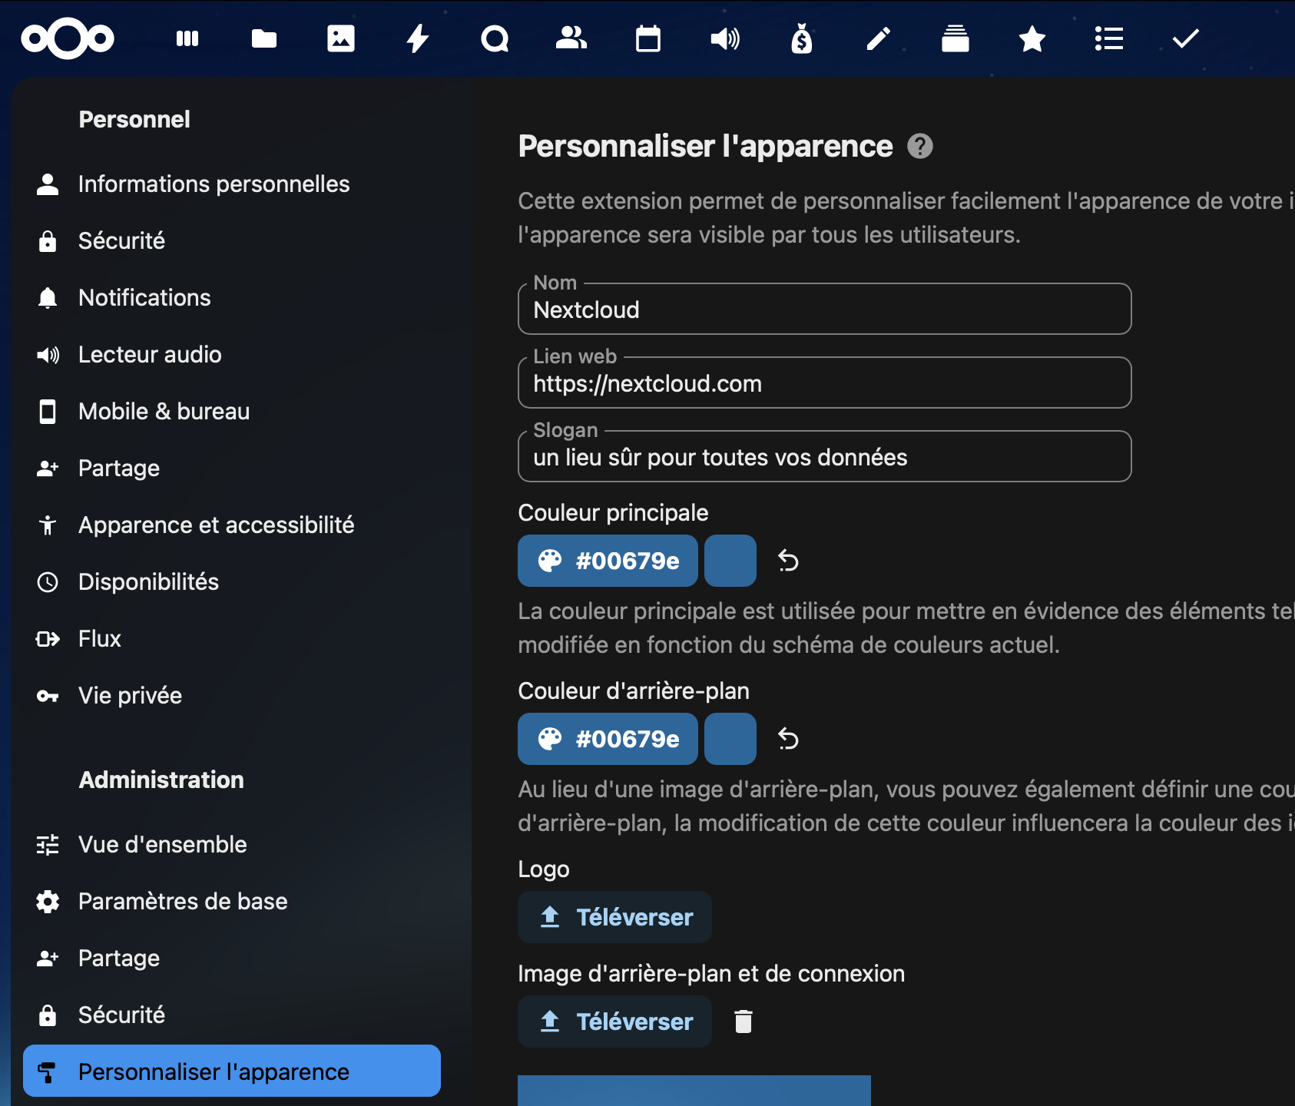Viewport: 1295px width, 1106px height.
Task: Go to Apparence et accessibilité section
Action: click(x=216, y=525)
